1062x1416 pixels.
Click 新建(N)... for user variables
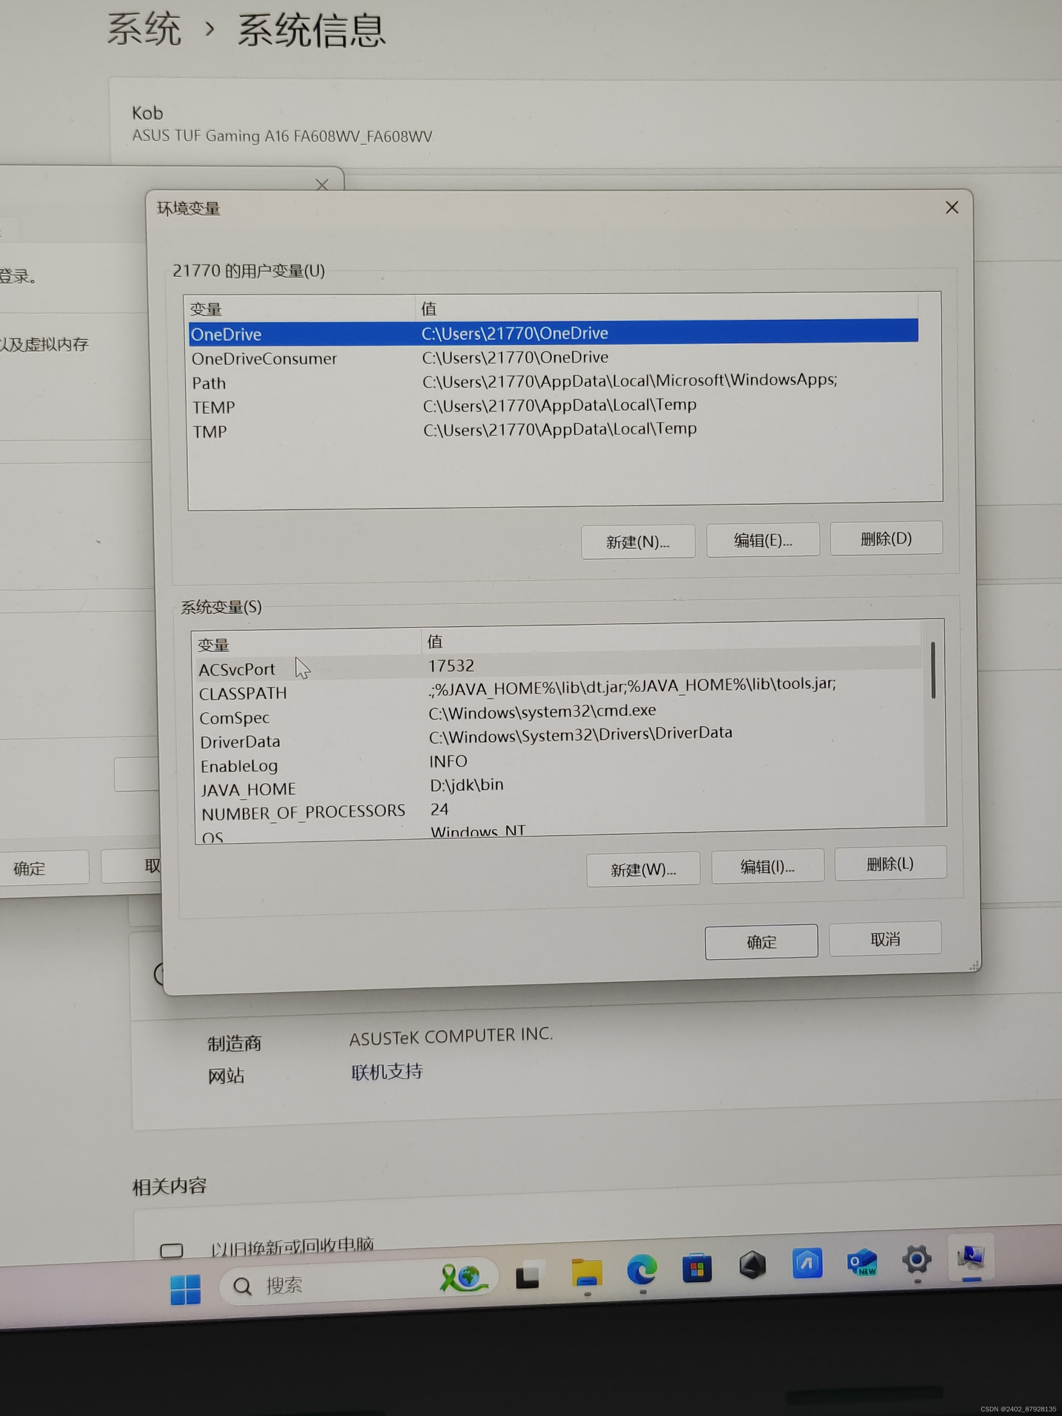[638, 542]
